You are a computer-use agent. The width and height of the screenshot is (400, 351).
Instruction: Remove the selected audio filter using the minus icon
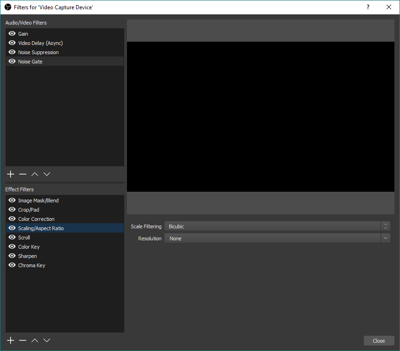pyautogui.click(x=22, y=174)
